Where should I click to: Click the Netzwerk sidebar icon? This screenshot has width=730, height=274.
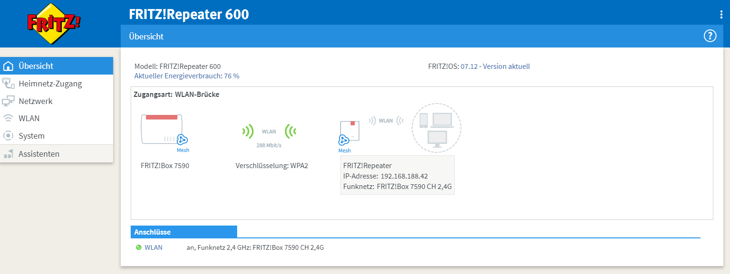[8, 101]
